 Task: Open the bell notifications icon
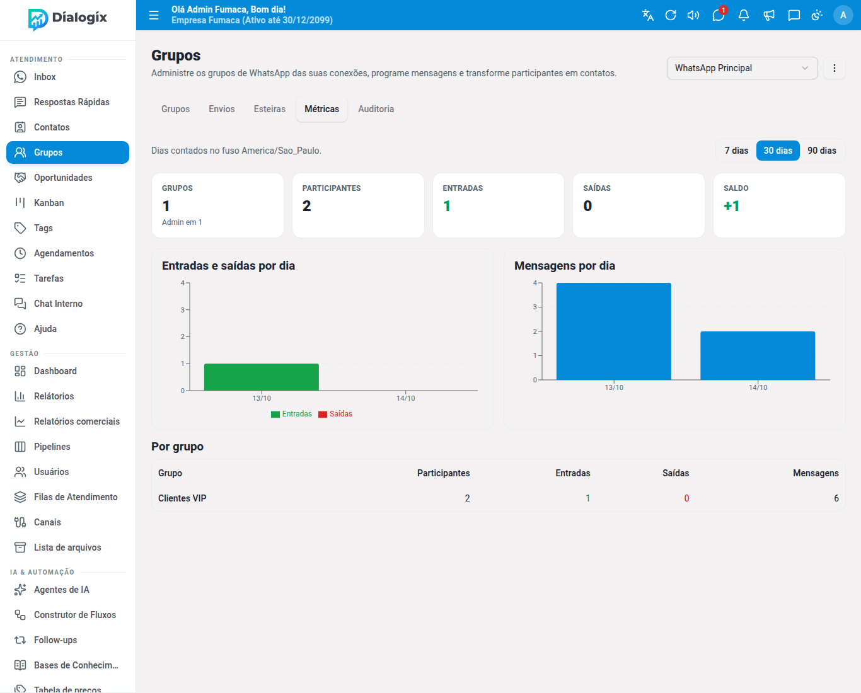(x=744, y=15)
